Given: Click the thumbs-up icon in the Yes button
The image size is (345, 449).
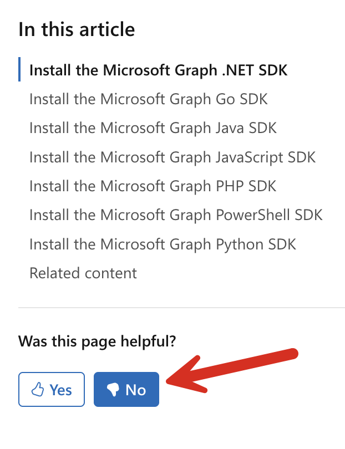Looking at the screenshot, I should (38, 390).
